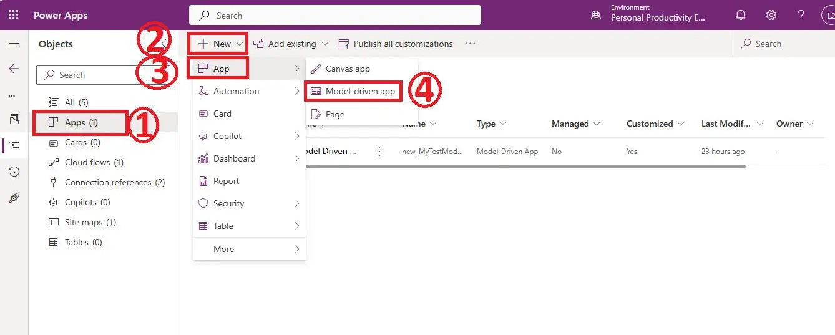
Task: Expand Dashboard submenu
Action: click(x=249, y=158)
